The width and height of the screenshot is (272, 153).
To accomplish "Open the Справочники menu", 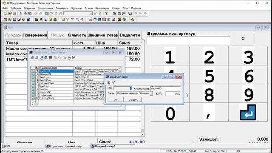I will pyautogui.click(x=45, y=8).
